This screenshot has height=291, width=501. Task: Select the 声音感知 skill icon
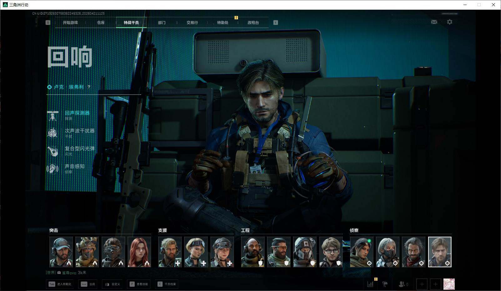pyautogui.click(x=53, y=169)
